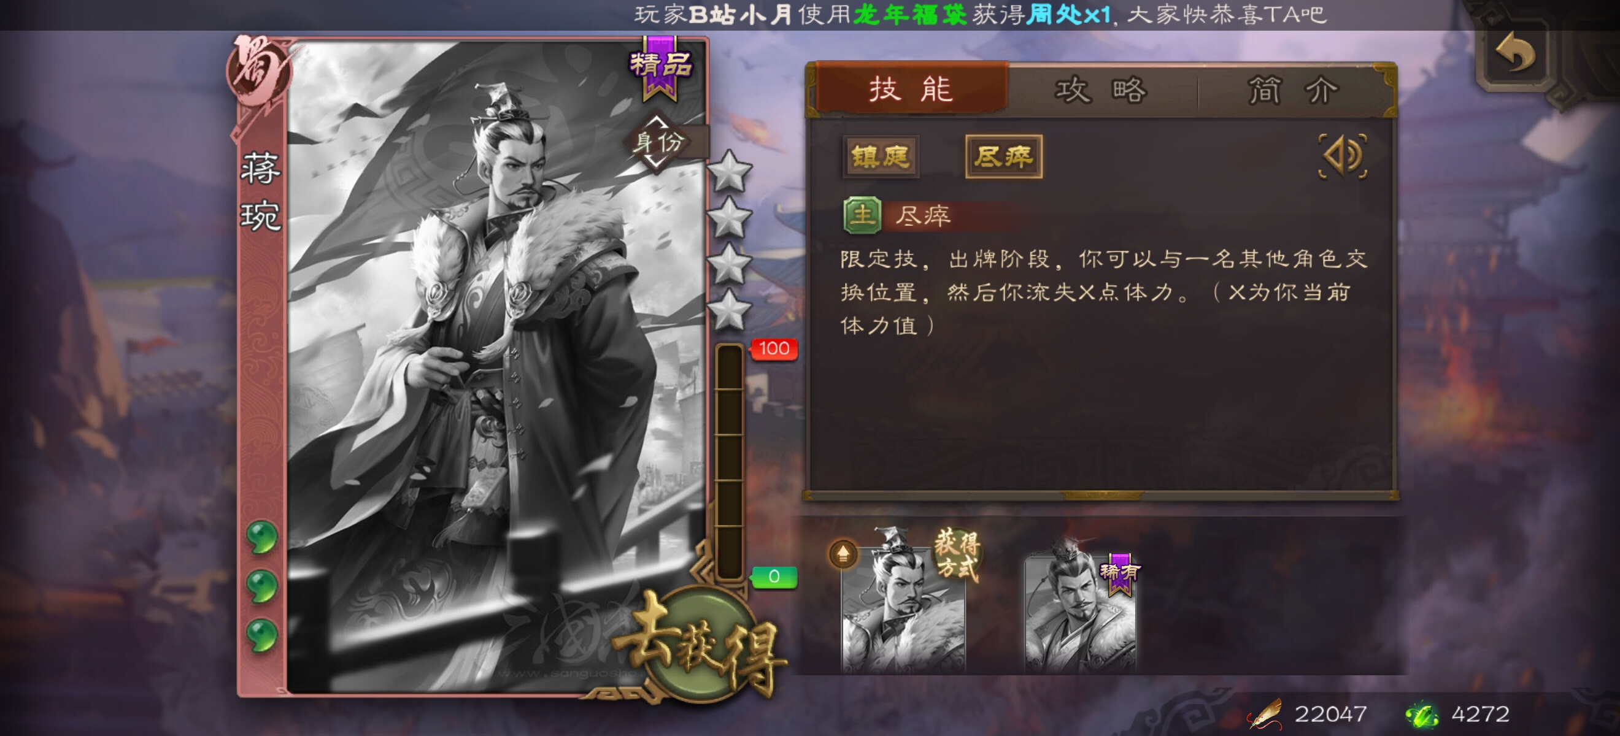Tap the 稀有 rarity badge on skin
The image size is (1620, 736).
click(x=1119, y=573)
